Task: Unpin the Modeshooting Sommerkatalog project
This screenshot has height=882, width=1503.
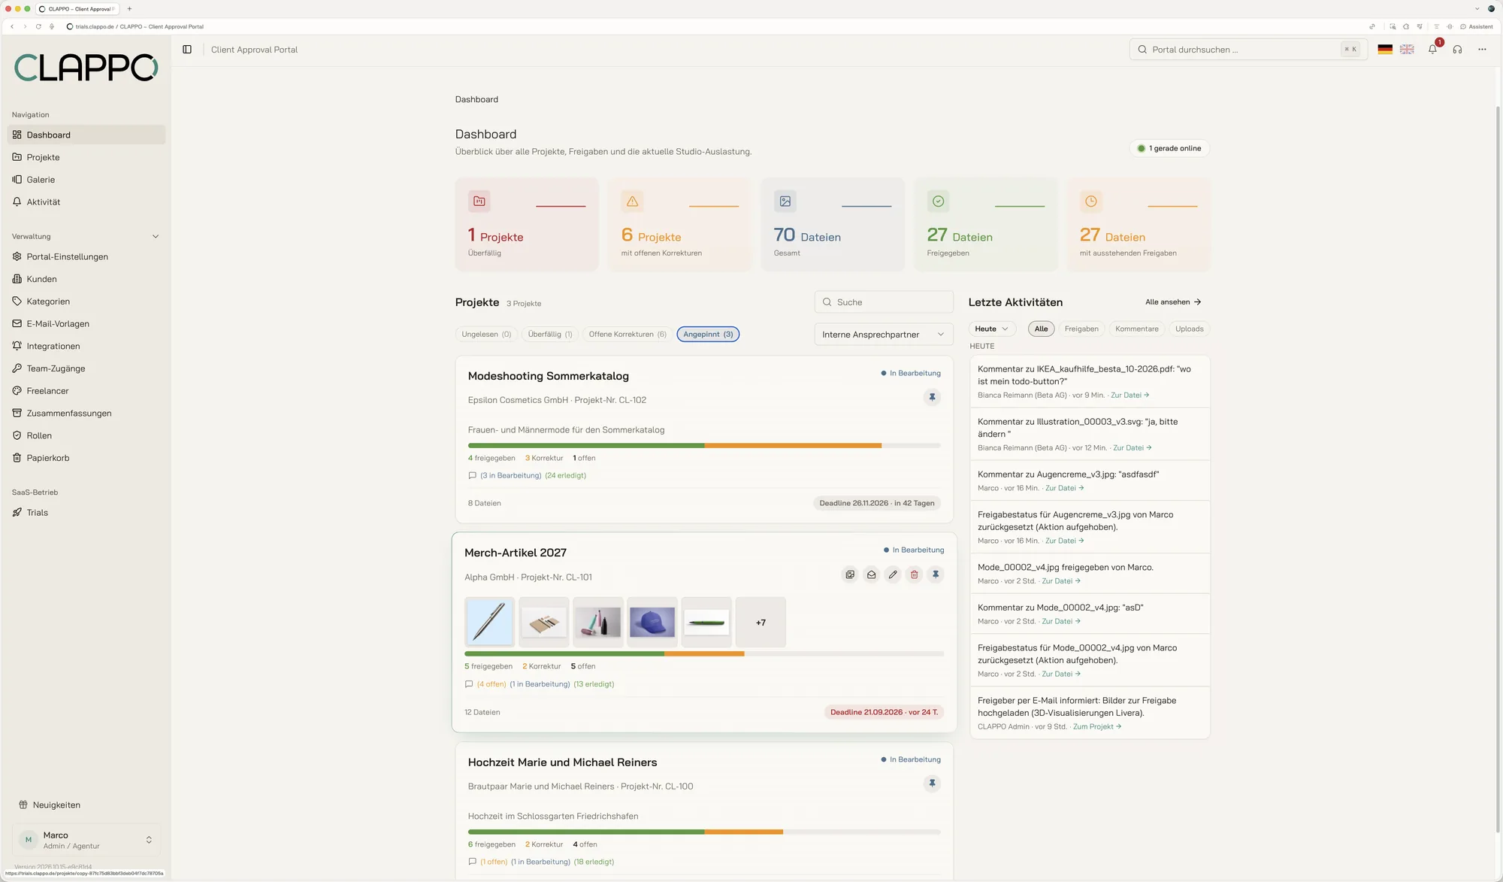Action: click(x=932, y=397)
